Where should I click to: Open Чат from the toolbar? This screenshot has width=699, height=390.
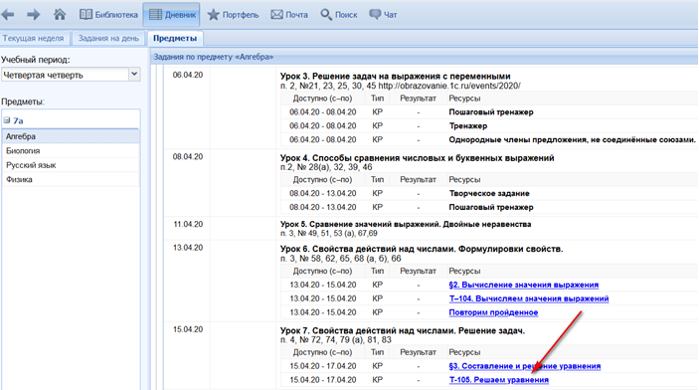383,15
